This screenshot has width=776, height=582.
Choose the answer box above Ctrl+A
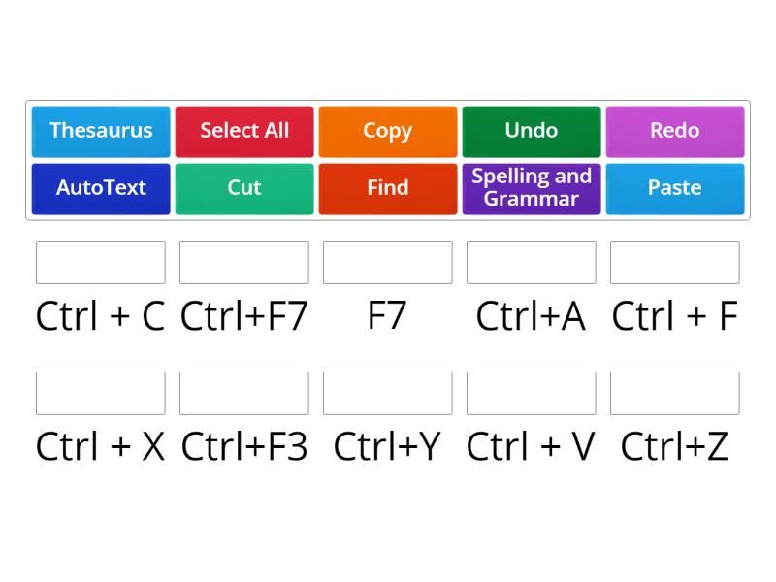(532, 262)
